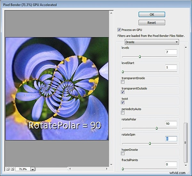Zoom in preview with plus icon
Viewport: 192px width, 176px height.
pyautogui.click(x=12, y=169)
